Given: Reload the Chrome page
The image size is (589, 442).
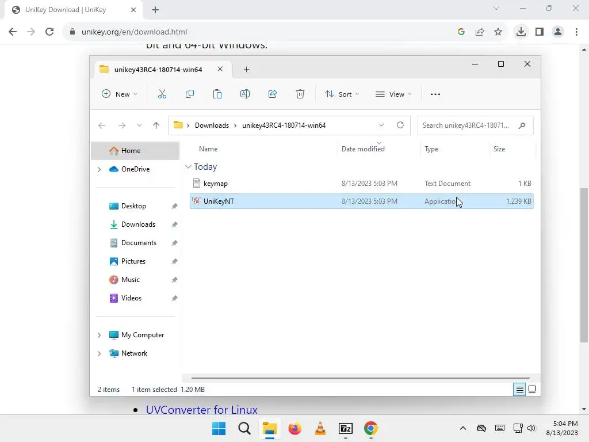Looking at the screenshot, I should click(x=49, y=32).
